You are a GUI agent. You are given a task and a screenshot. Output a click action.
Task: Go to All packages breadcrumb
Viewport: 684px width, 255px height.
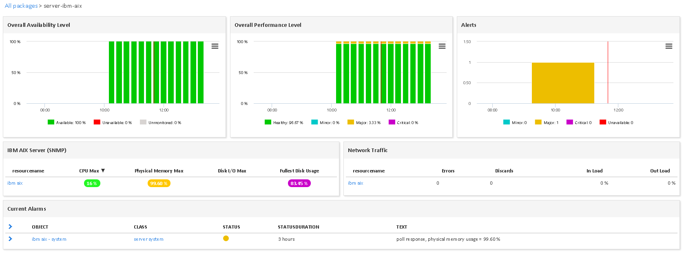(x=21, y=6)
